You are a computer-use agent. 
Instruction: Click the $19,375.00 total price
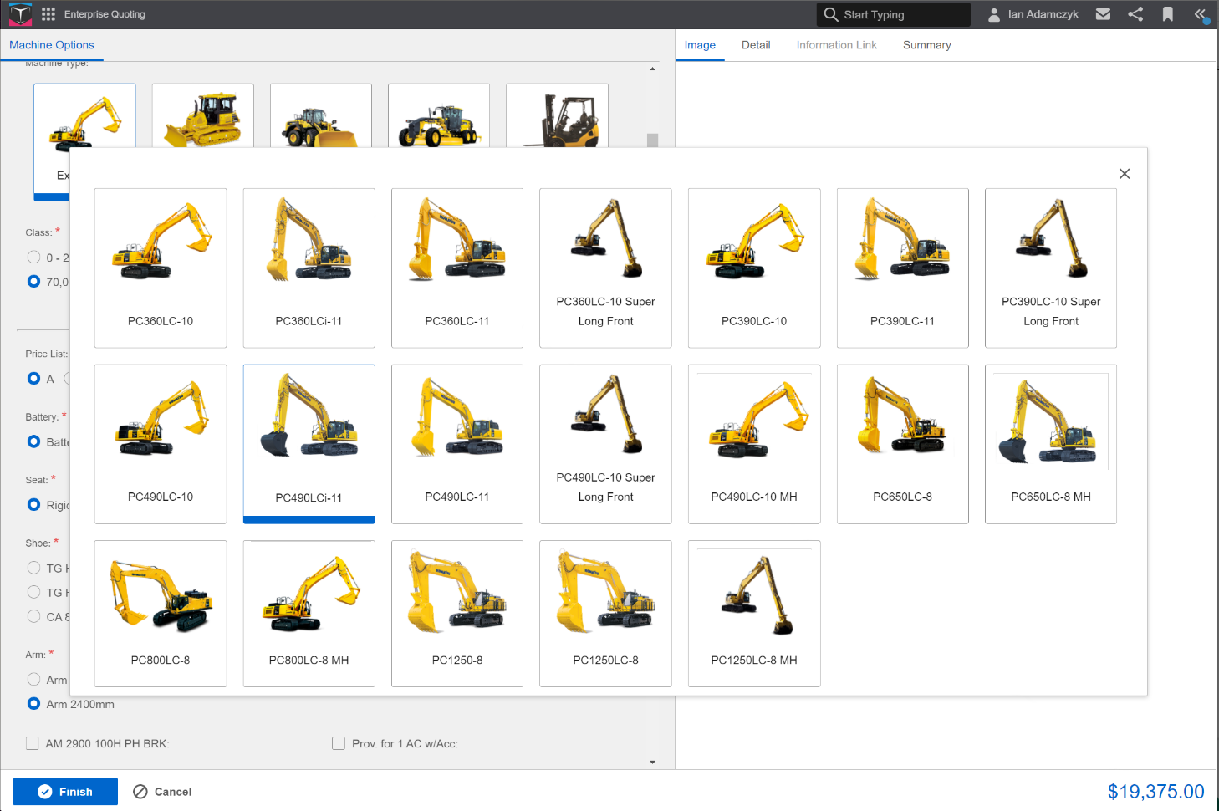click(x=1155, y=792)
